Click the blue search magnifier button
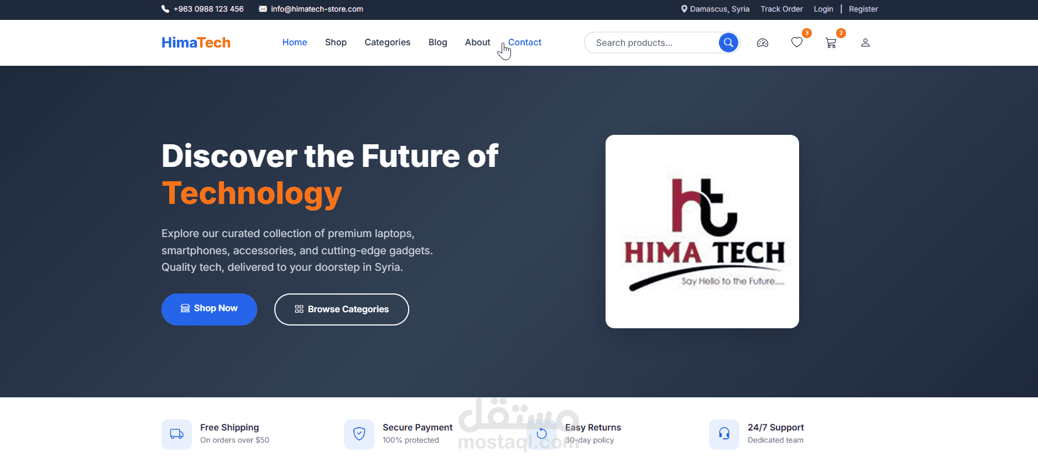The height and width of the screenshot is (462, 1038). [728, 43]
